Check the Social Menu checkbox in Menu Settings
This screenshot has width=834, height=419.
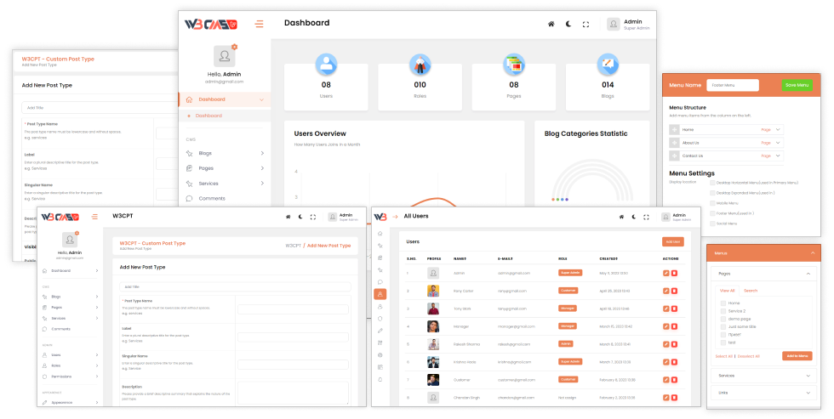pos(712,224)
